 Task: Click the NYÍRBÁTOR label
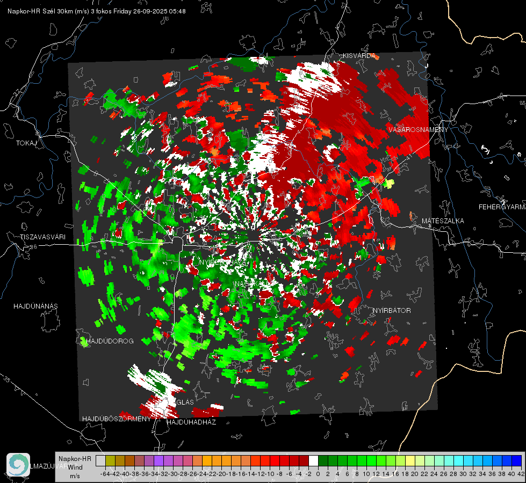pyautogui.click(x=392, y=311)
